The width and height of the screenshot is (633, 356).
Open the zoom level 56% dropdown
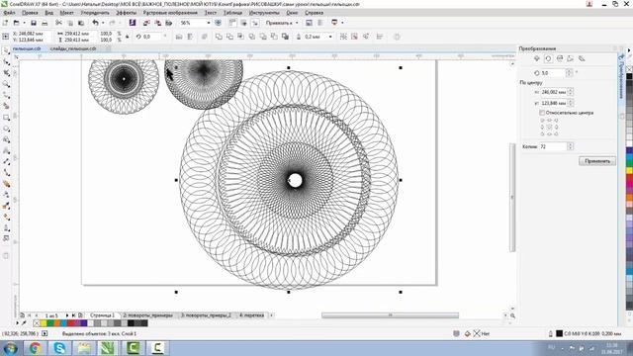(x=209, y=23)
